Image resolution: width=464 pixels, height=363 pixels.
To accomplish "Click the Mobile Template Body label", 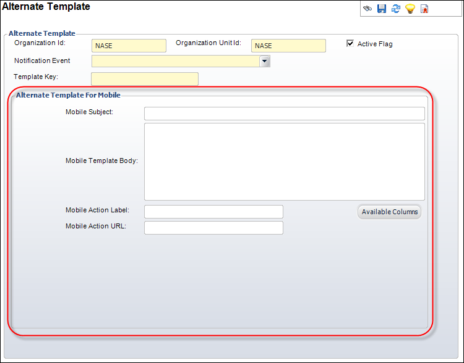I will pos(101,161).
